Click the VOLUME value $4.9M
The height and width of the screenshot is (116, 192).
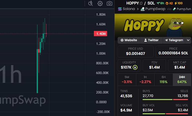click(x=126, y=110)
